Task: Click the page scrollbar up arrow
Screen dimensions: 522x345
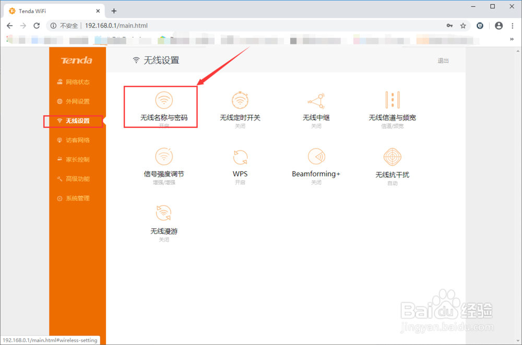Action: [518, 51]
